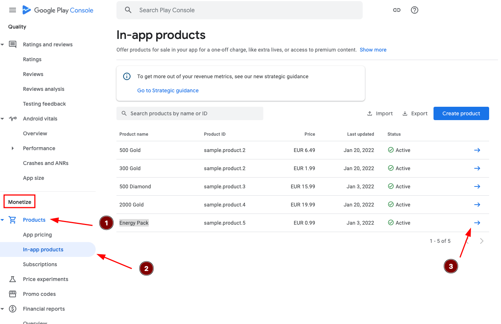Collapse the Financial reports section
The height and width of the screenshot is (324, 501).
[x=2, y=308]
